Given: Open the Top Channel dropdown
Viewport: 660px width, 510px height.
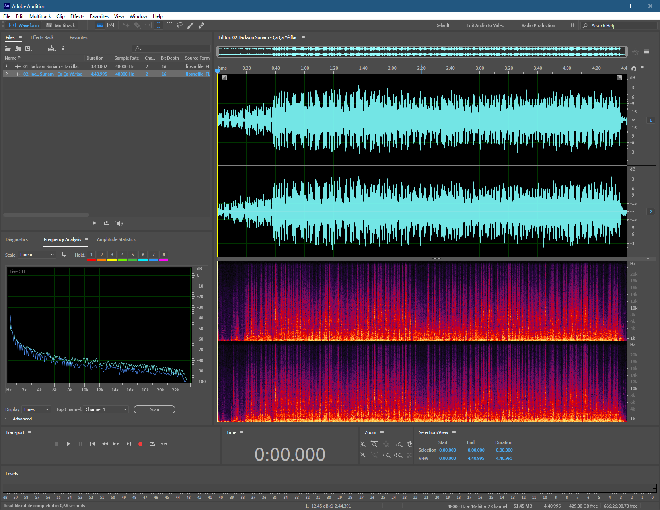Looking at the screenshot, I should point(106,409).
